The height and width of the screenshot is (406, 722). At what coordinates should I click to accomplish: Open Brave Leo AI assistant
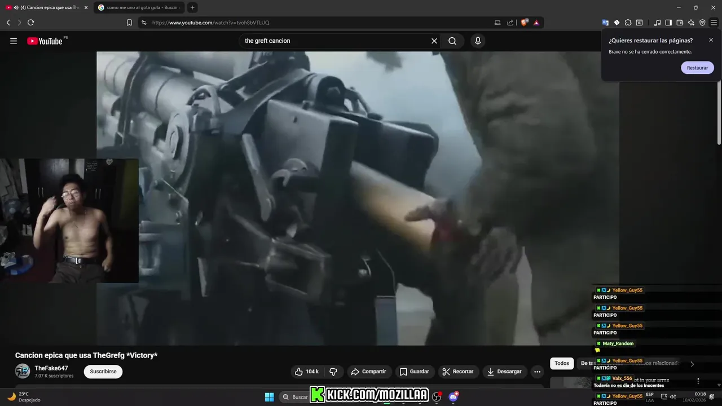tap(691, 23)
